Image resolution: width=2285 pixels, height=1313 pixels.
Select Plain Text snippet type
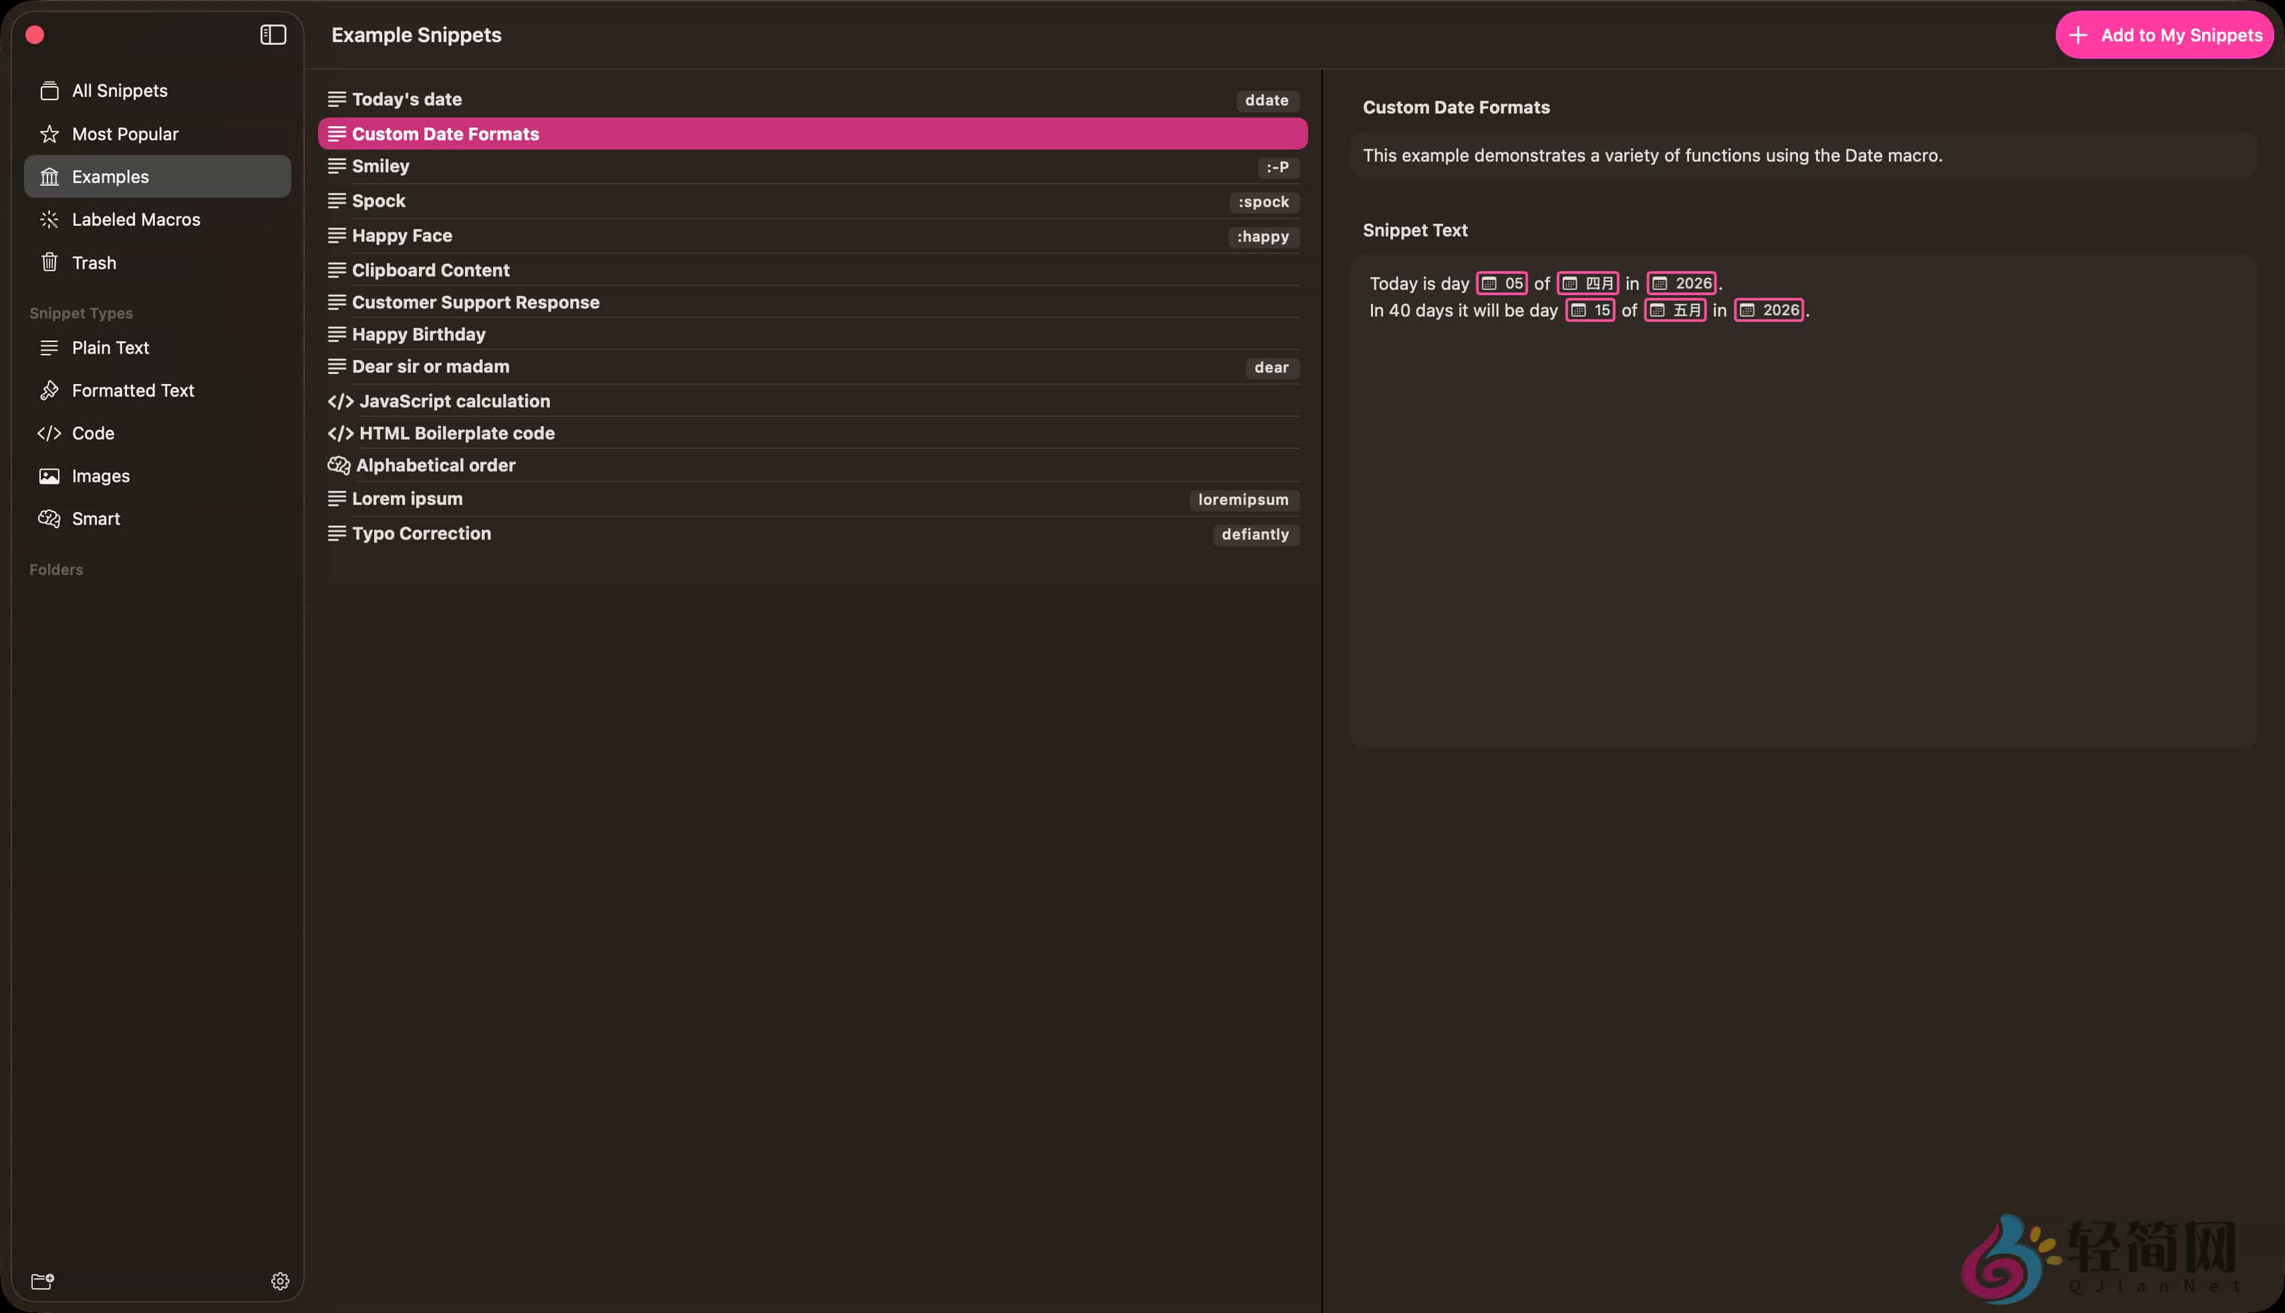pyautogui.click(x=110, y=348)
